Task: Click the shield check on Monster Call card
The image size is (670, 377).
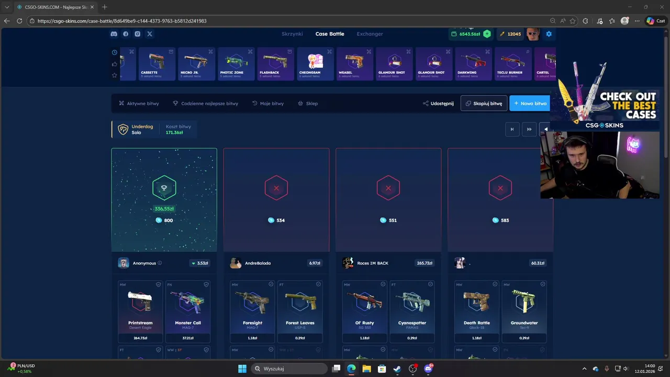Action: point(206,284)
